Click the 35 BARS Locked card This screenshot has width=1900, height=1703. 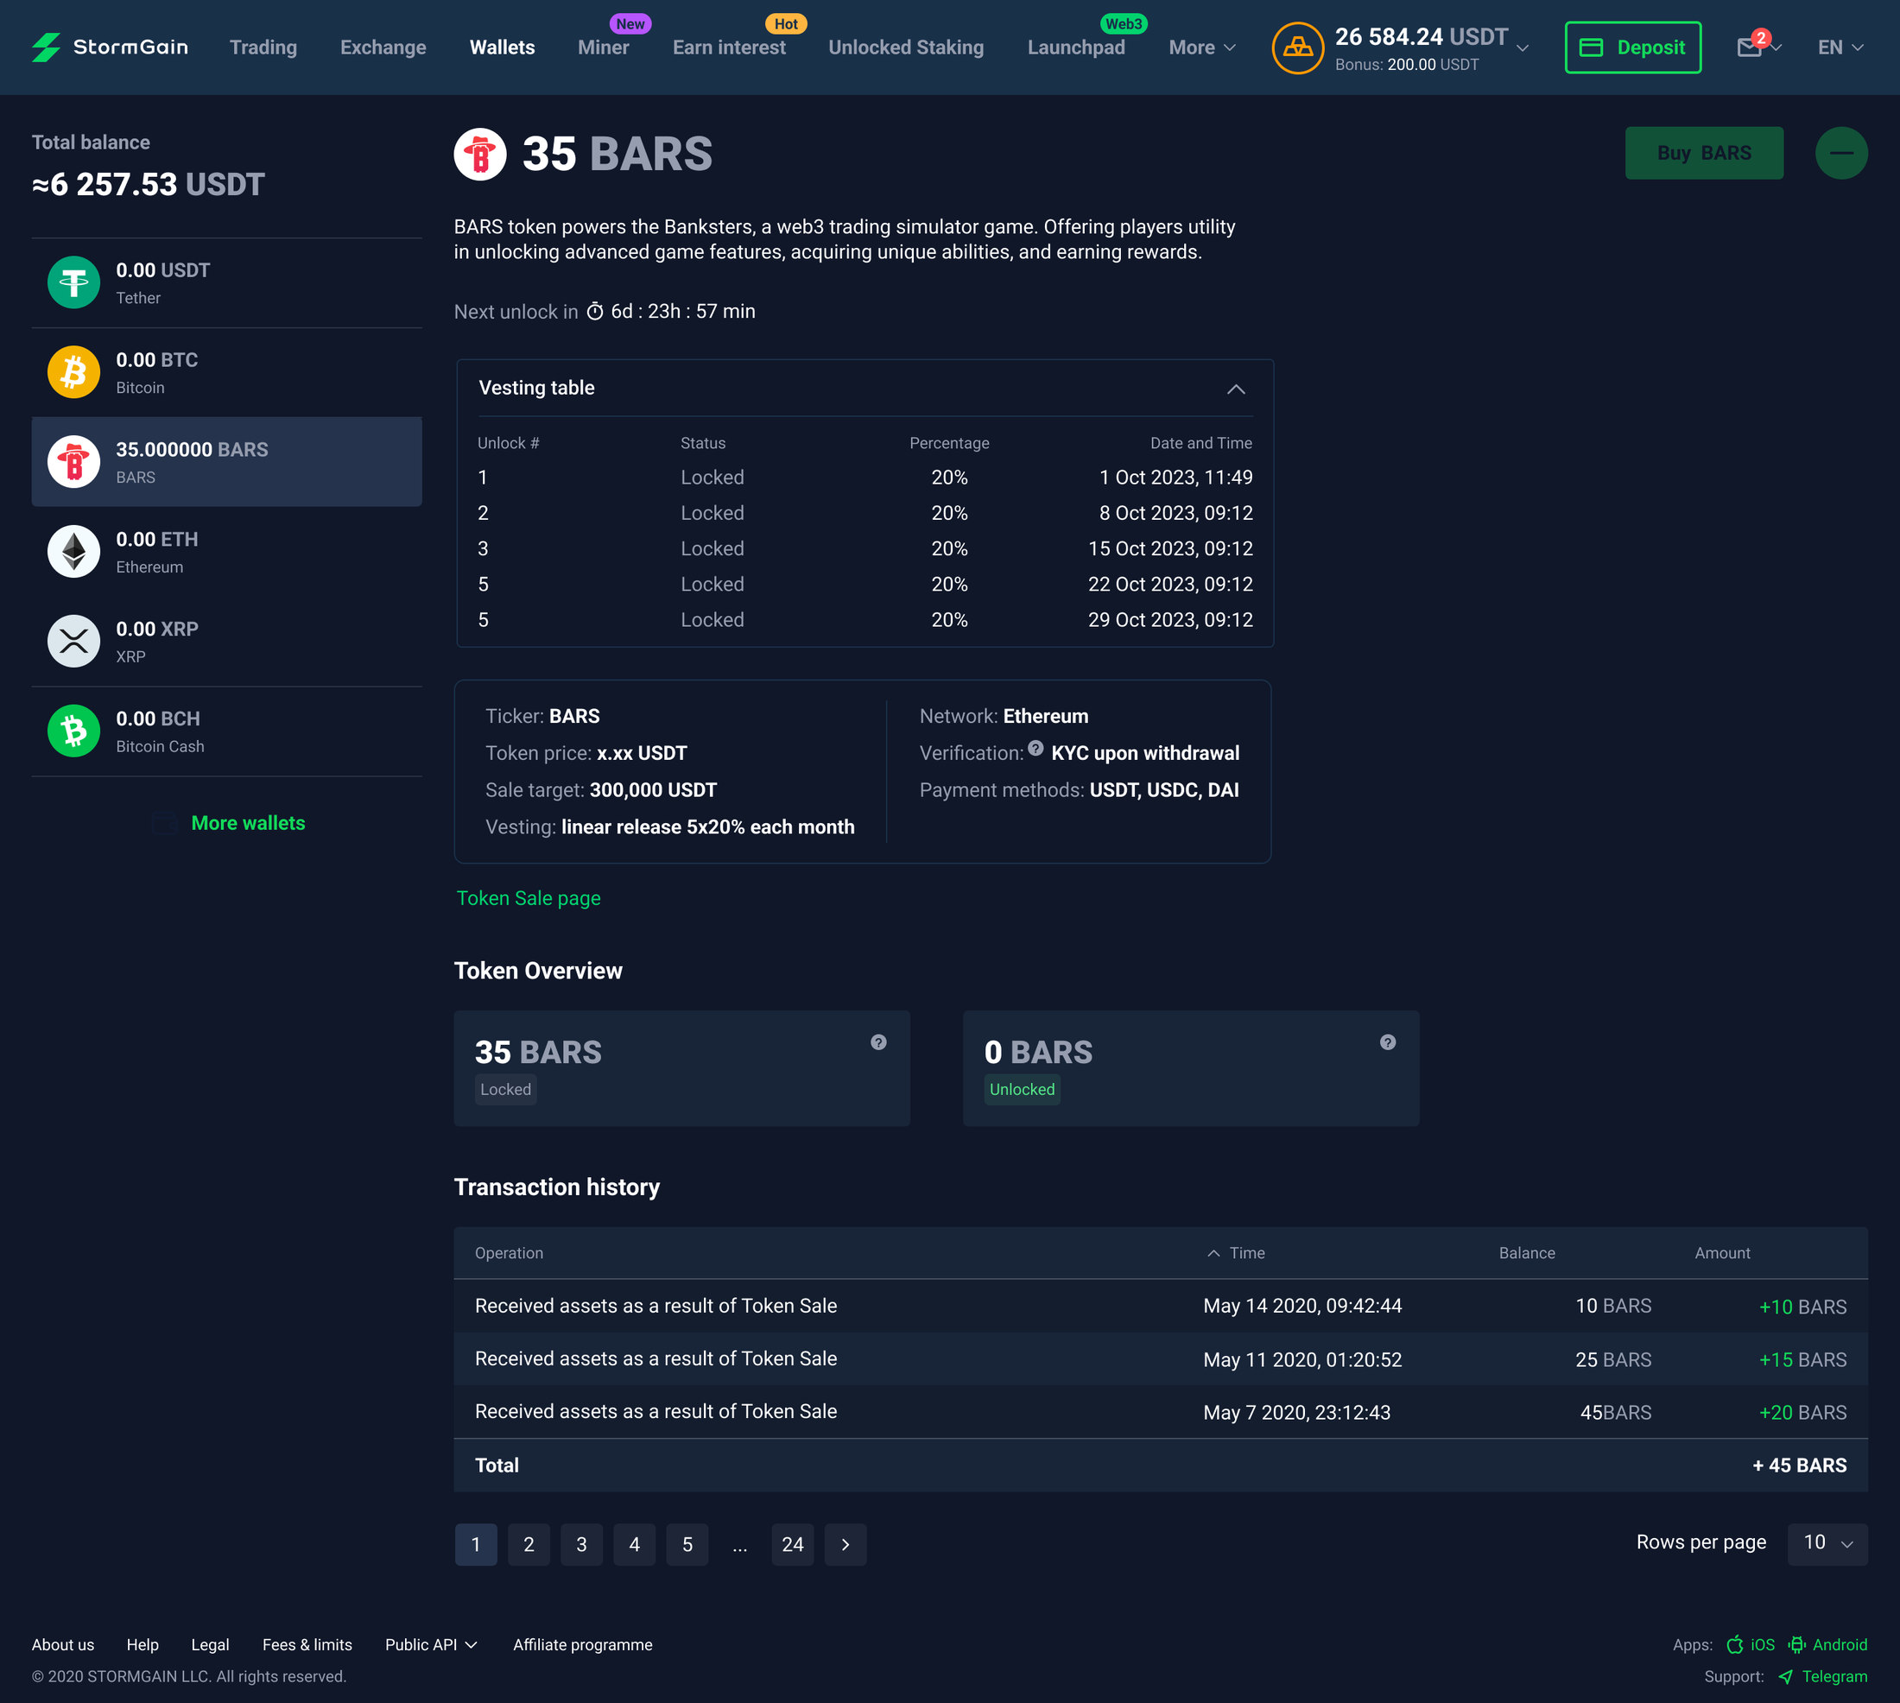(x=681, y=1067)
